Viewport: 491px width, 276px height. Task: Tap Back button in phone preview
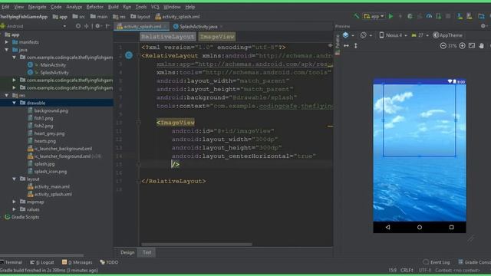click(388, 227)
